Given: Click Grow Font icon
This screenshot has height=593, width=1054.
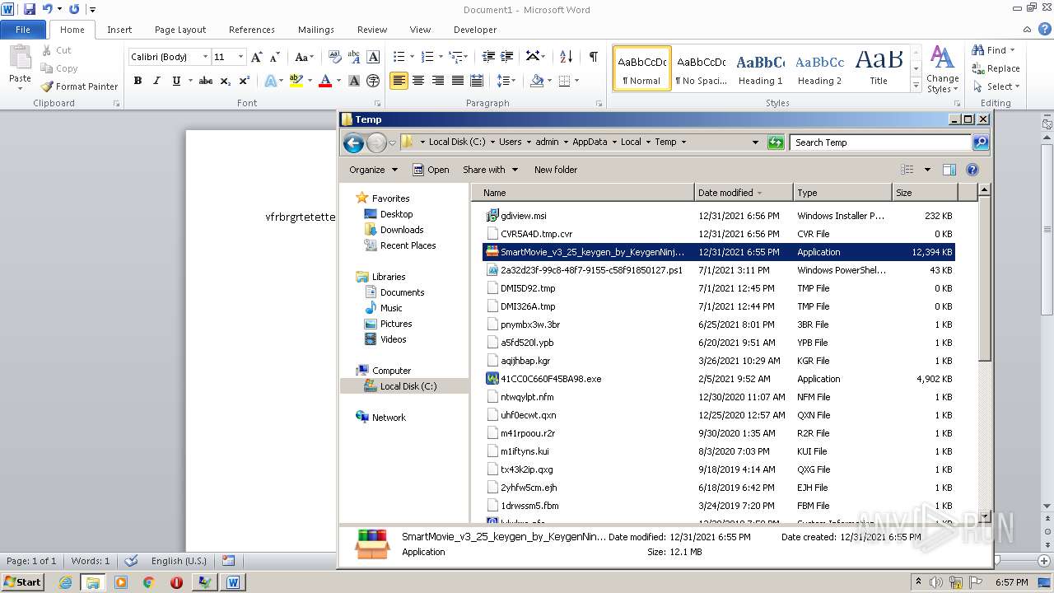Looking at the screenshot, I should (257, 57).
